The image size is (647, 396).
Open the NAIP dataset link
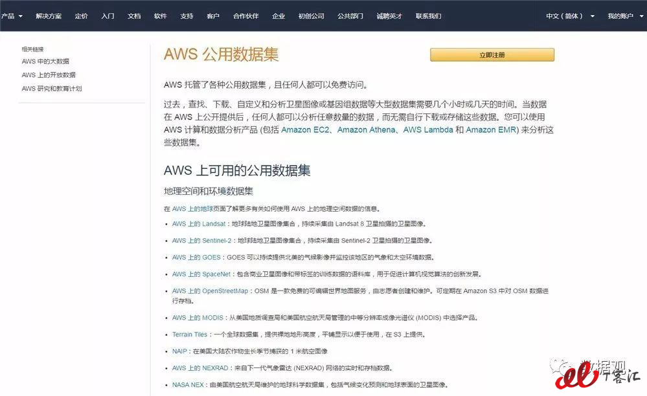point(179,351)
